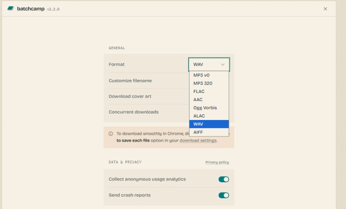Click the Download cover art label
This screenshot has width=346, height=209.
click(x=130, y=96)
